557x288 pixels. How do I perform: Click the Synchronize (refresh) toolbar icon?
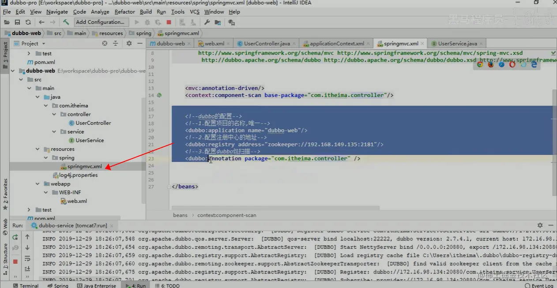click(28, 22)
